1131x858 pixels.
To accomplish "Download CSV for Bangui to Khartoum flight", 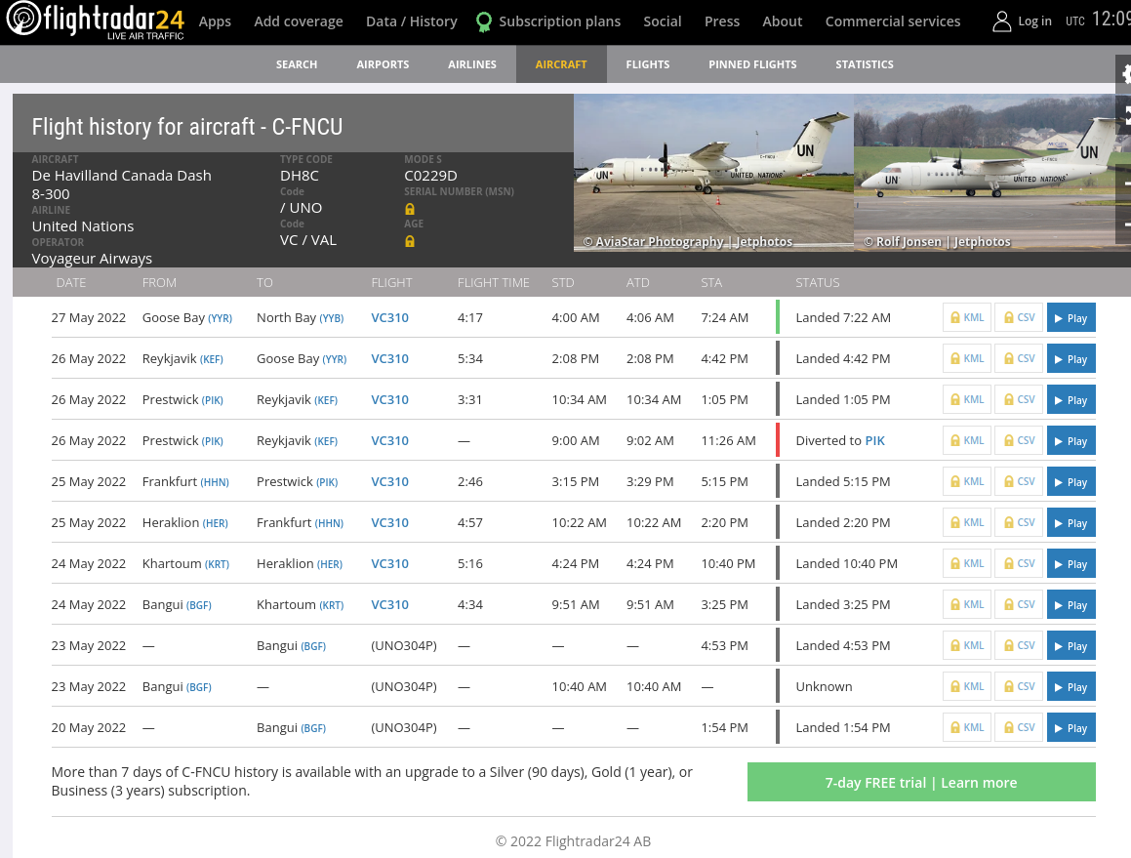I will click(1019, 605).
